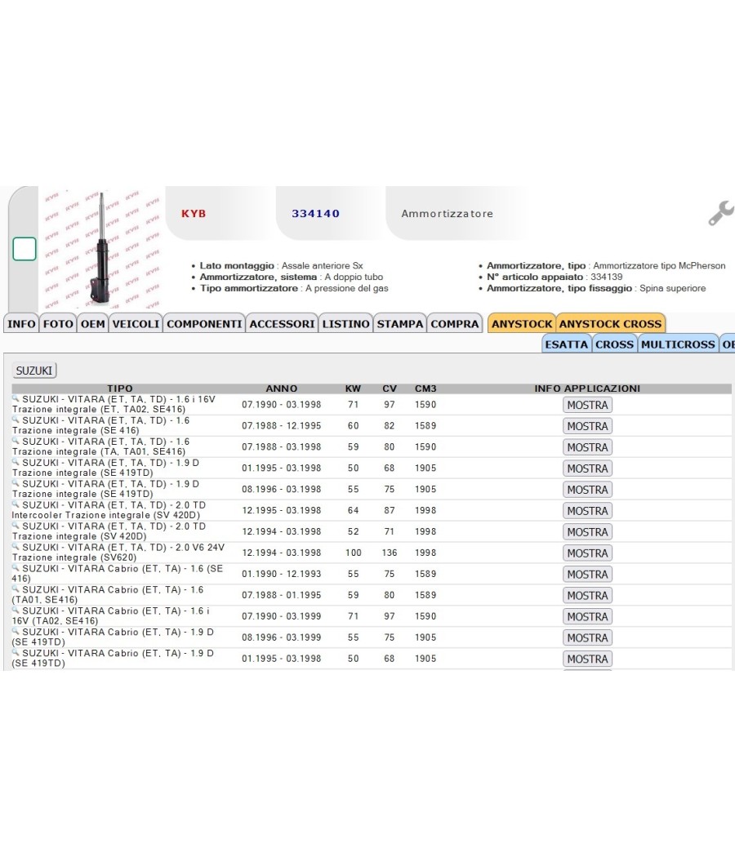
Task: Click the CM3 column header
Action: pyautogui.click(x=425, y=389)
